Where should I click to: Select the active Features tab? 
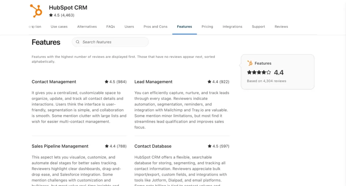point(184,27)
